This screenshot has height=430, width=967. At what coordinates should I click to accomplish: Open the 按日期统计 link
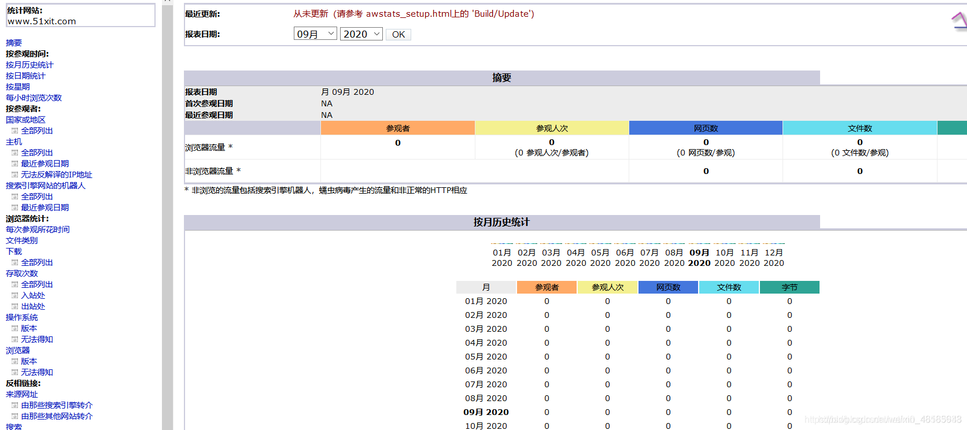pos(25,76)
